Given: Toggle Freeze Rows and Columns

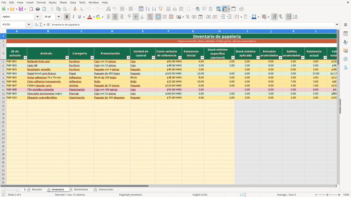Looking at the screenshot, I should click(225, 9).
